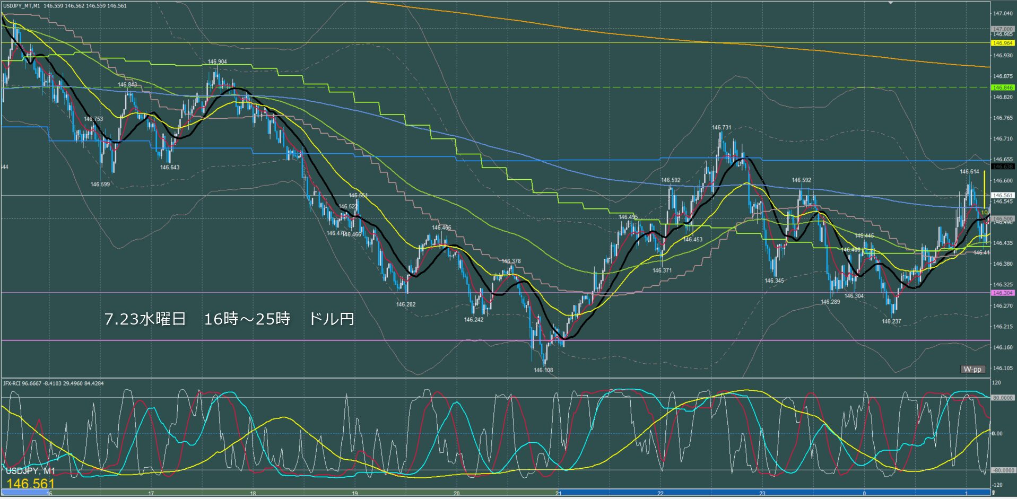The width and height of the screenshot is (1017, 499).
Task: Click the Japanese date annotation text on chart
Action: tap(229, 319)
